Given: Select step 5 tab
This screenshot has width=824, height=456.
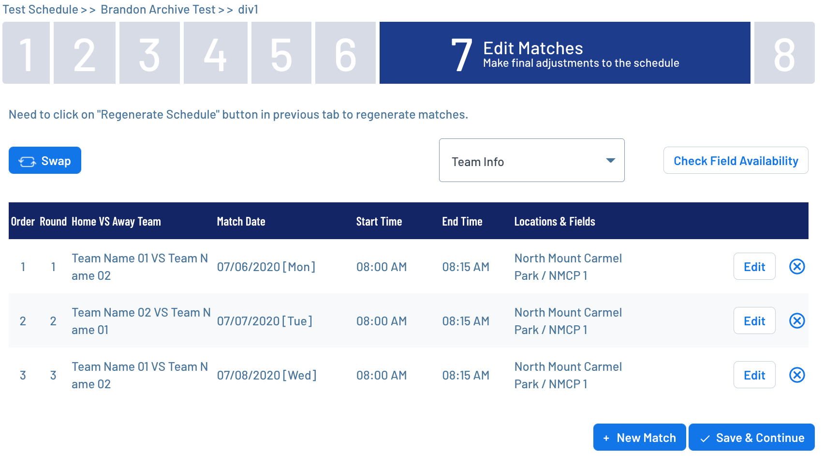Looking at the screenshot, I should 281,53.
